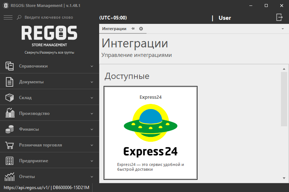The height and width of the screenshot is (192, 289).
Task: Click the Финансы coins icon
Action: point(10,129)
